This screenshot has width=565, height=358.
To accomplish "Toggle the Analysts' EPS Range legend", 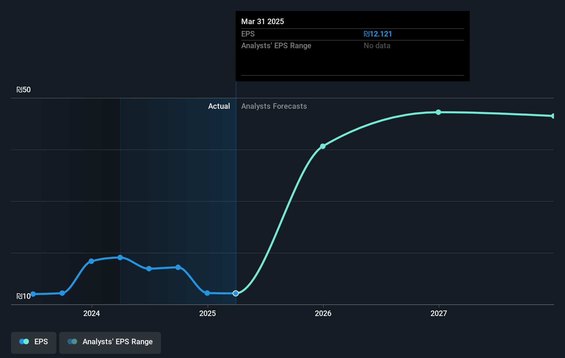I will point(110,343).
